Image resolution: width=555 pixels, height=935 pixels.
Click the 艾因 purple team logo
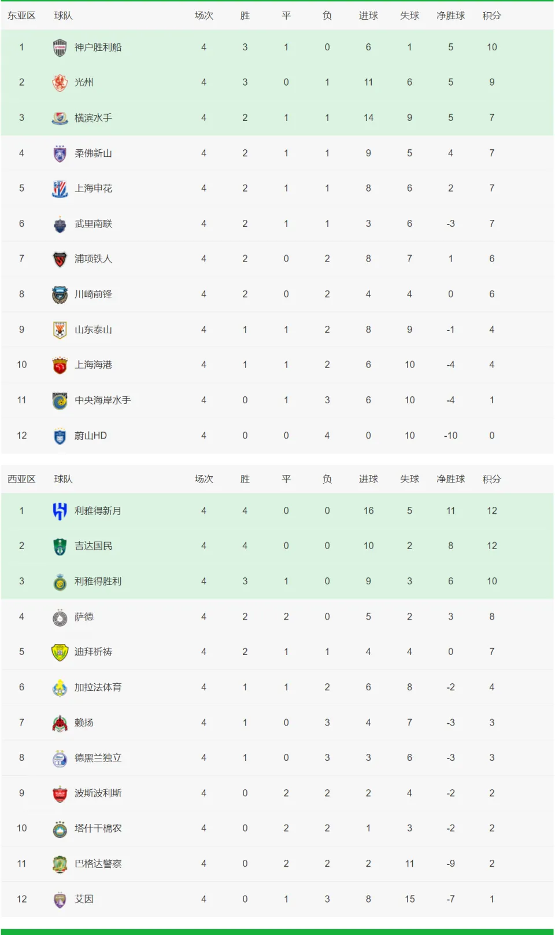click(60, 899)
